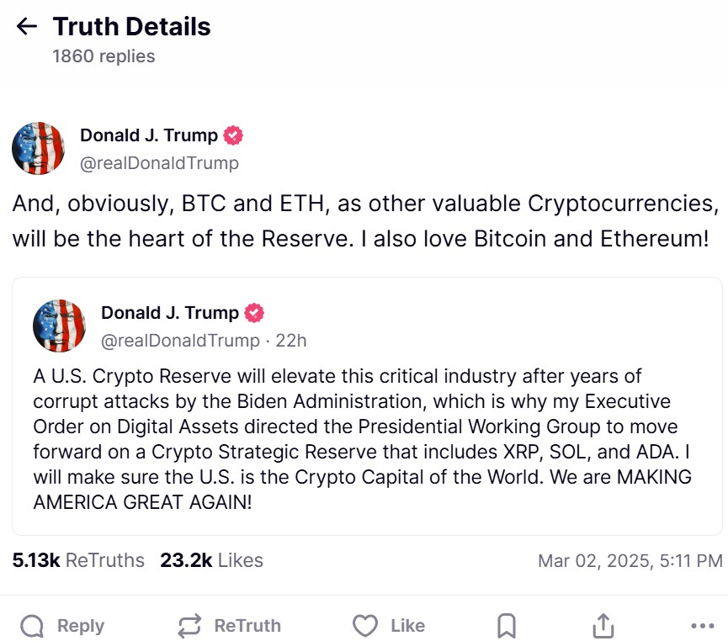Open the three-dot more options menu

pyautogui.click(x=701, y=626)
